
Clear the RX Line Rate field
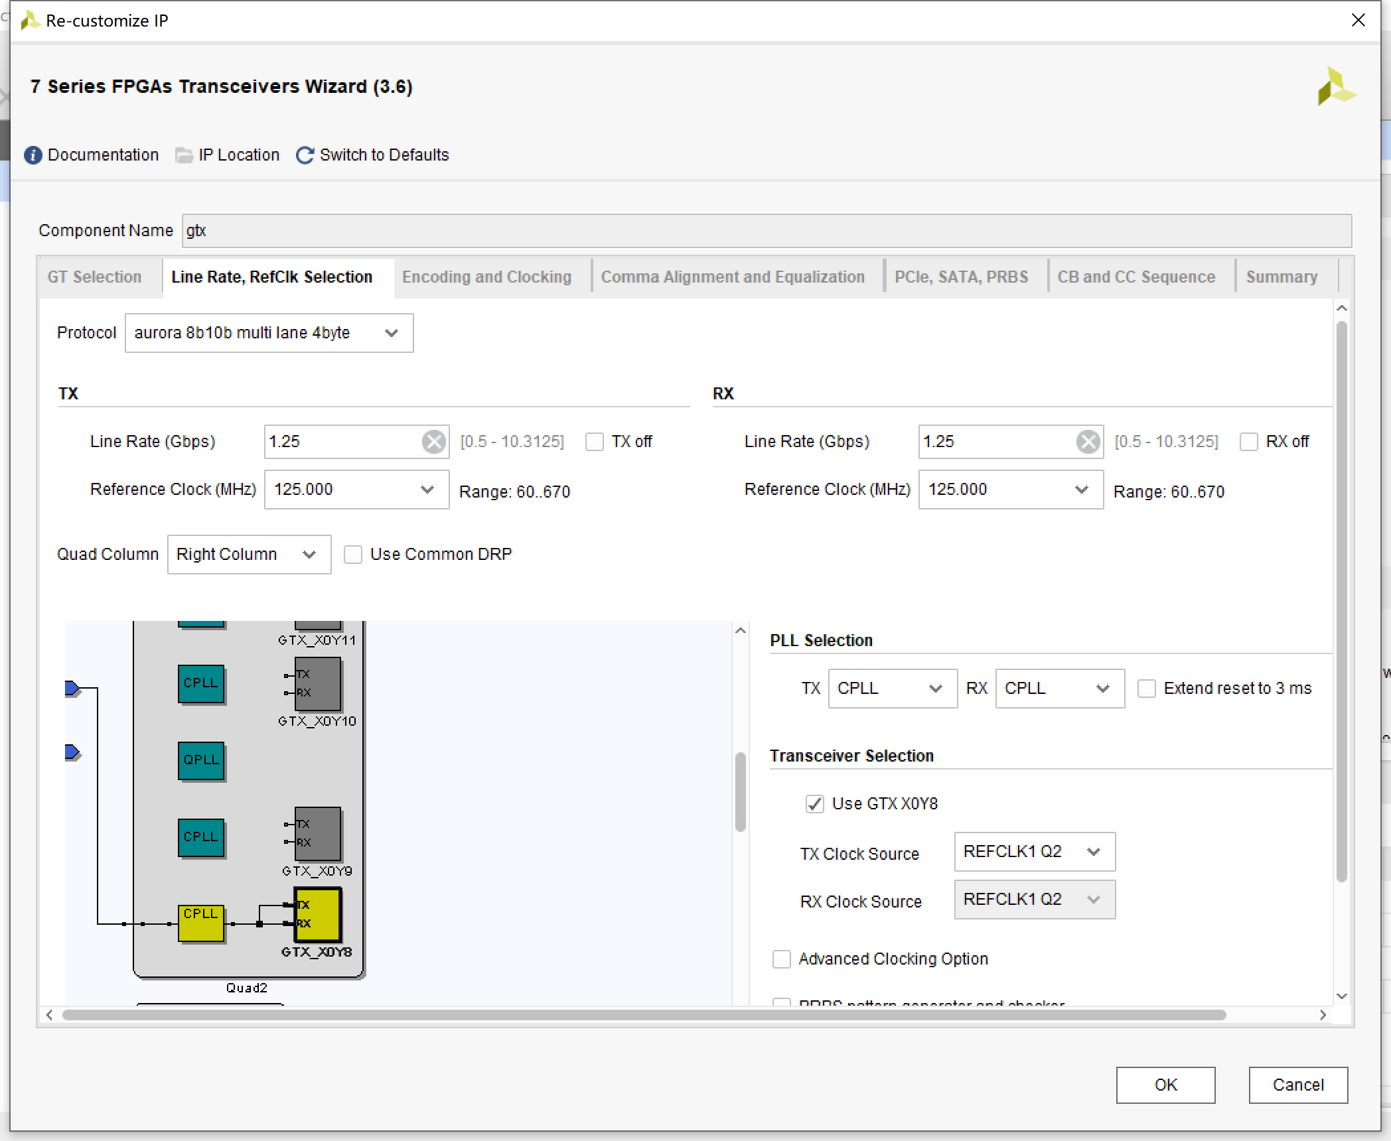[x=1088, y=442]
